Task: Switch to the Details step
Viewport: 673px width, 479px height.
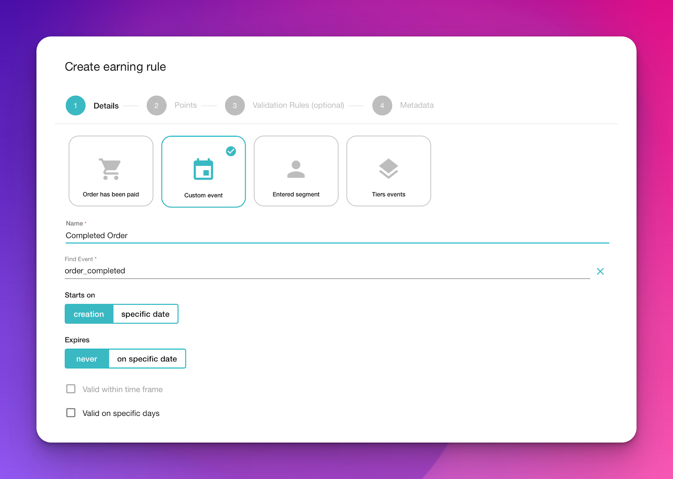Action: (106, 106)
